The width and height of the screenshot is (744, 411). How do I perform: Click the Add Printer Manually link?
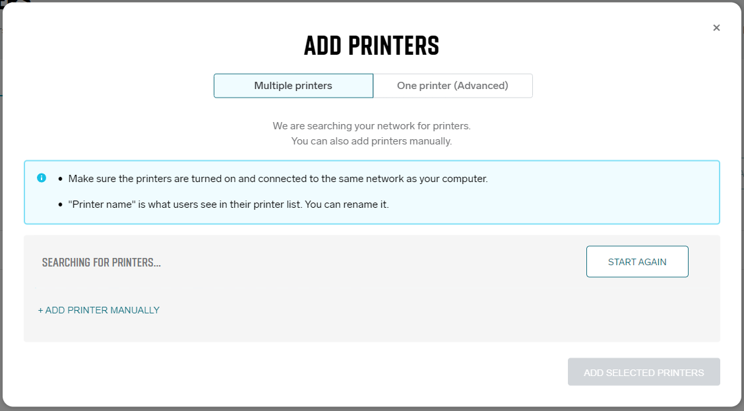[99, 310]
